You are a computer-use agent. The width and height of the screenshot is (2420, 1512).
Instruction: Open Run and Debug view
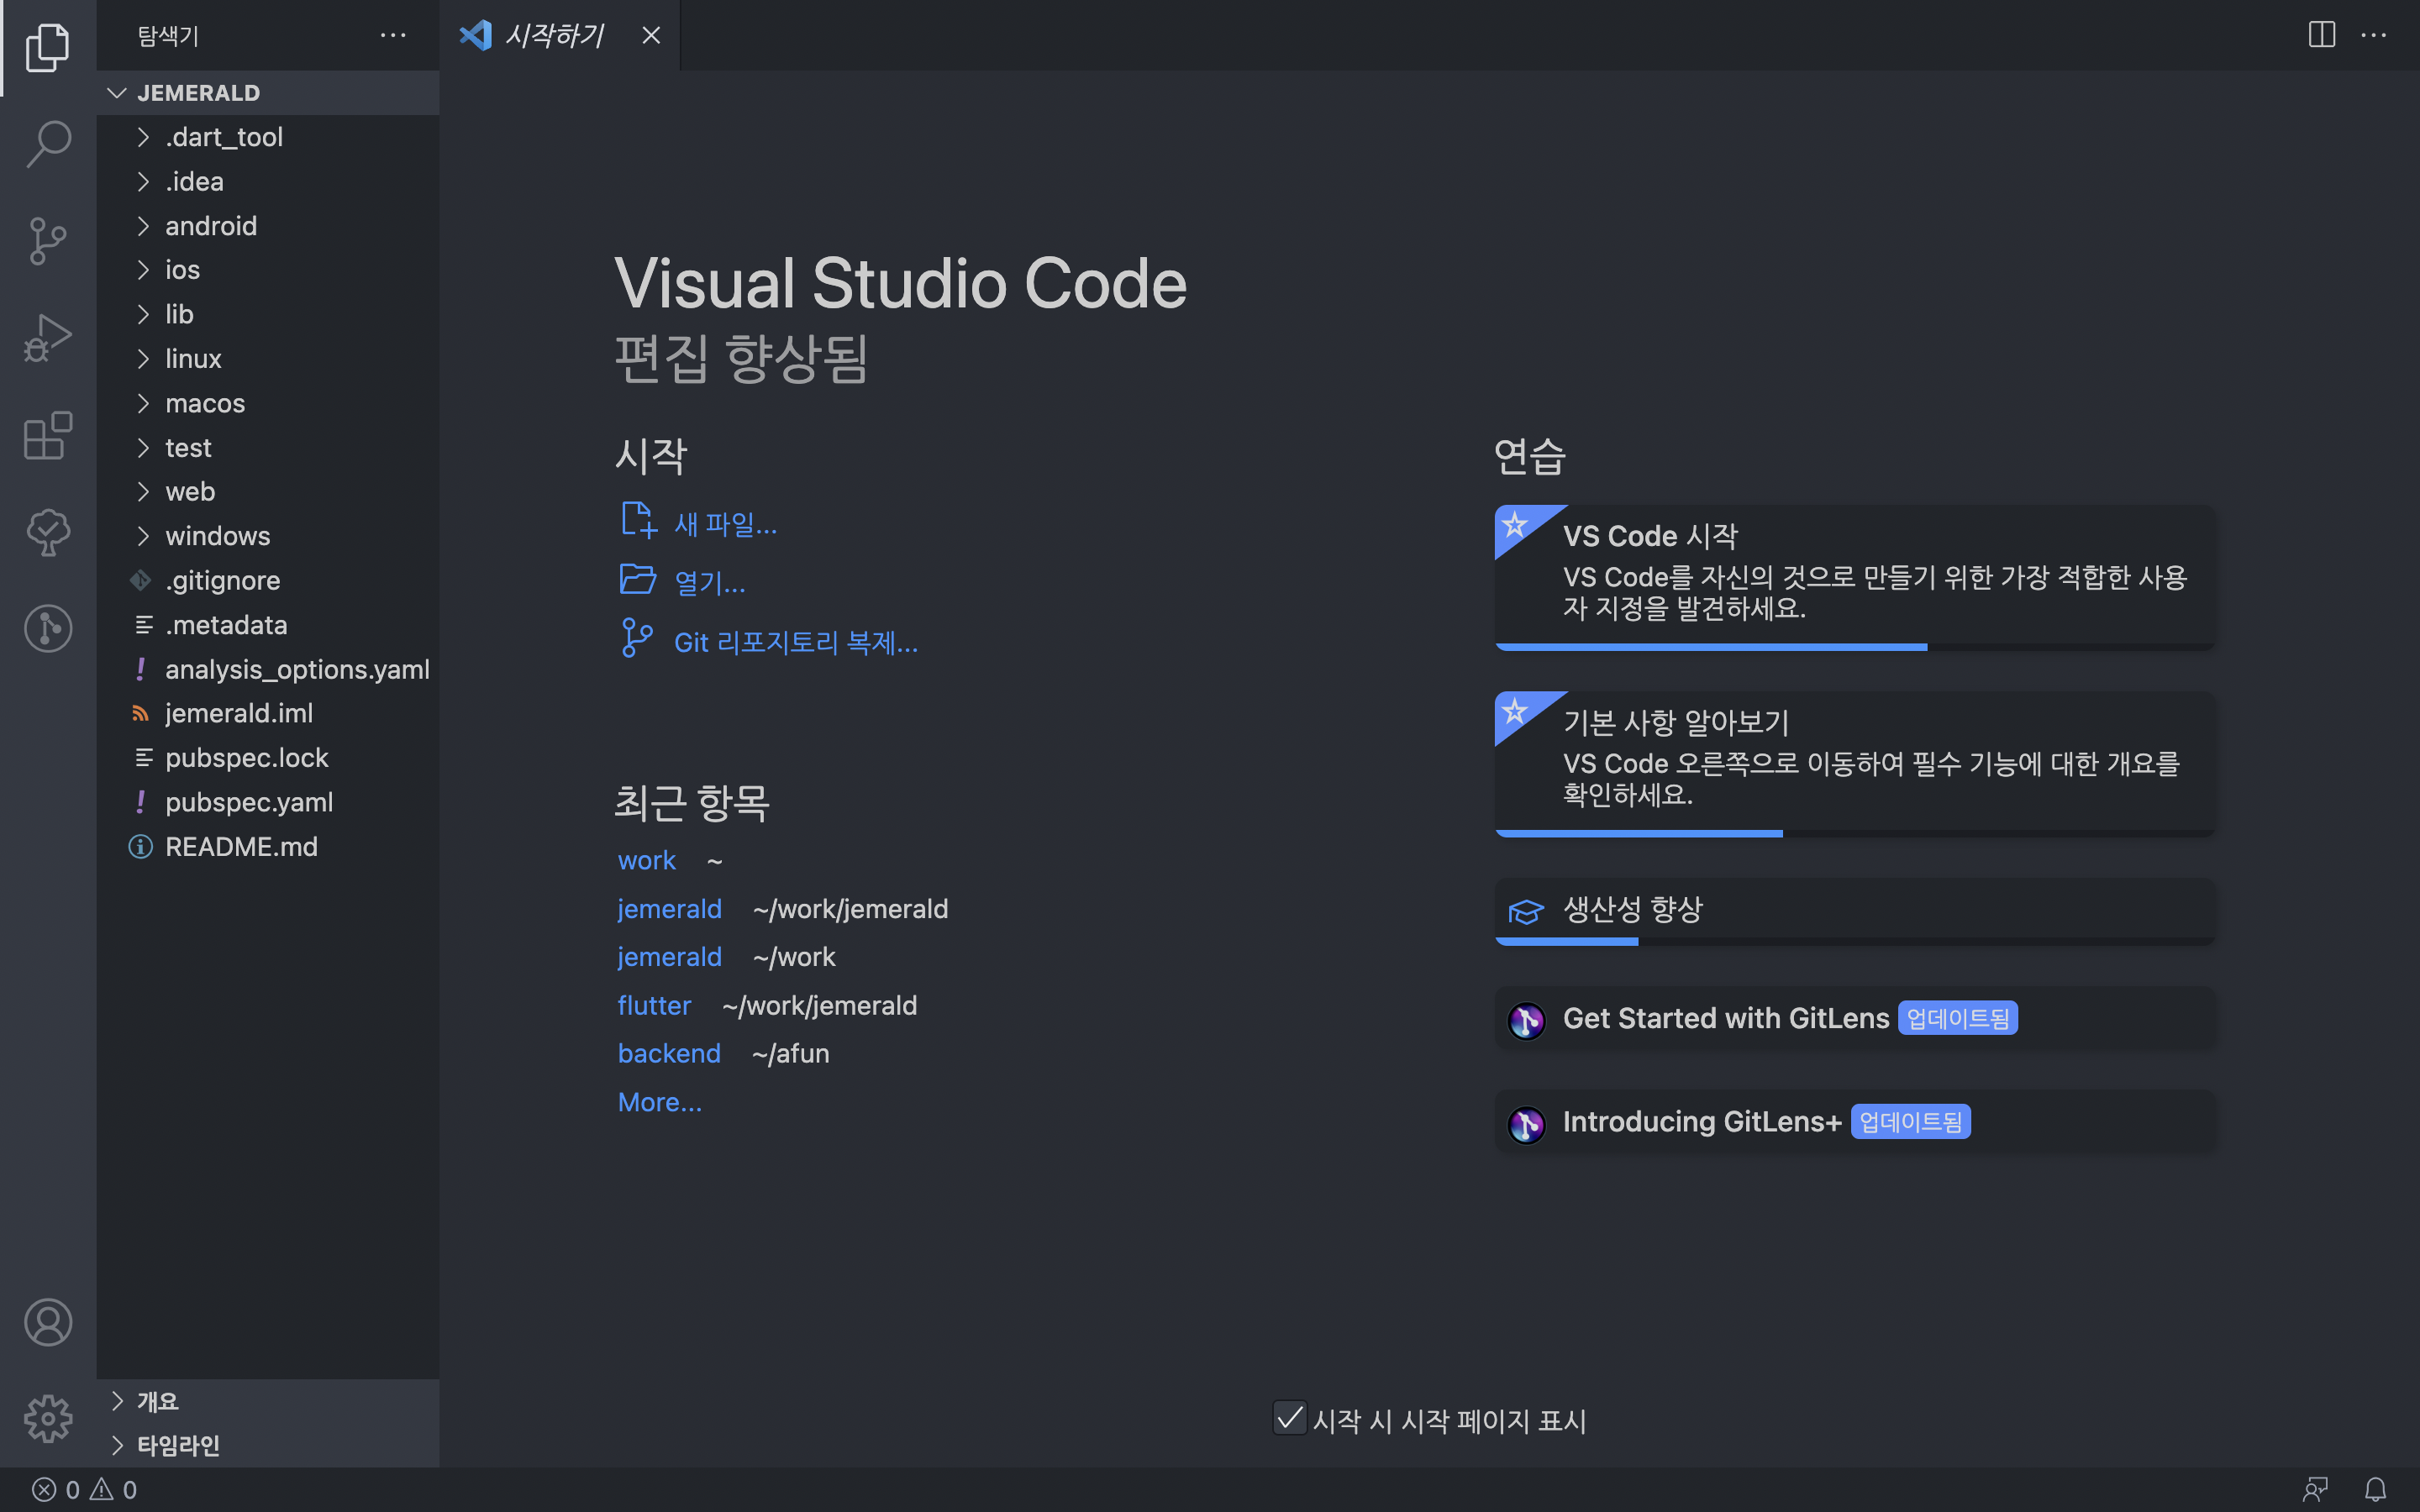click(x=48, y=338)
